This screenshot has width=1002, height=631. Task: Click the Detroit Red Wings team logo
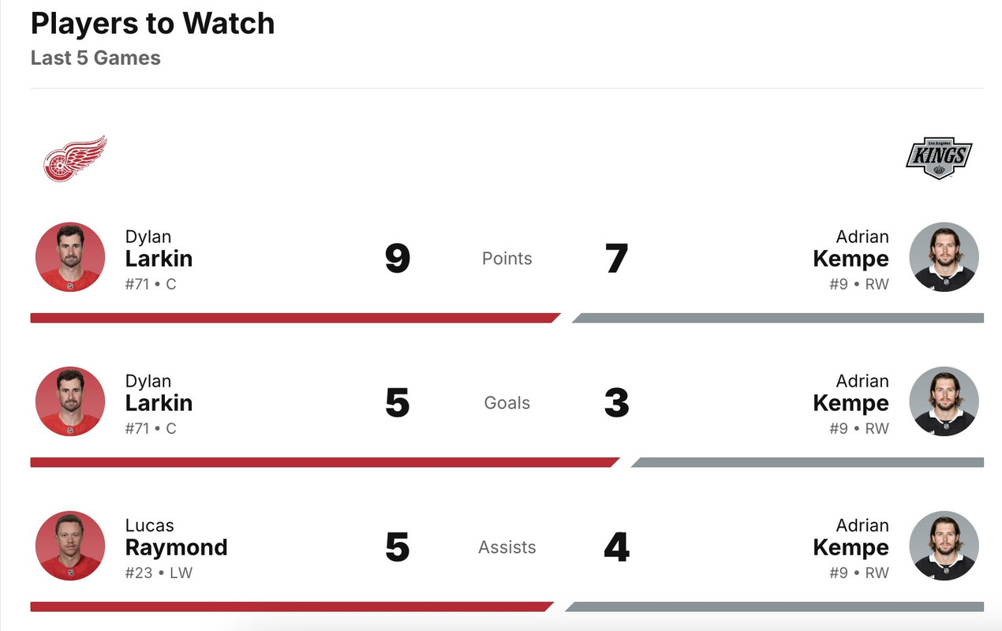coord(75,159)
